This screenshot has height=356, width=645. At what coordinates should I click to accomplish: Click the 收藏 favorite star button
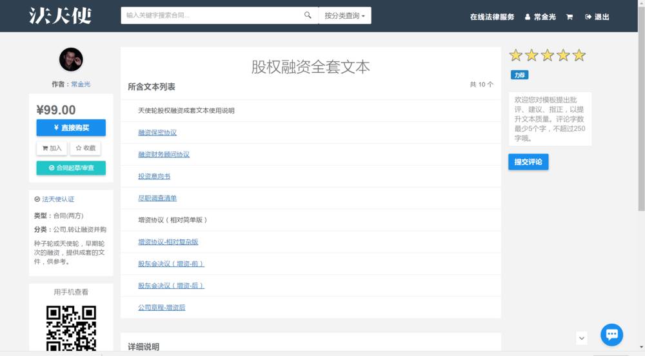click(x=86, y=148)
